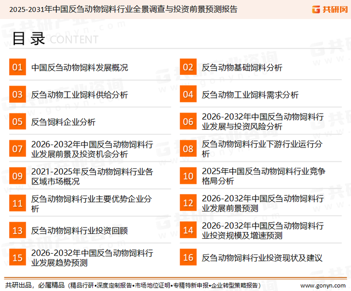This screenshot has height=291, width=351.
Task: Open chapter 反刍动物饲料行业下游行业运行分析
Action: click(x=262, y=149)
